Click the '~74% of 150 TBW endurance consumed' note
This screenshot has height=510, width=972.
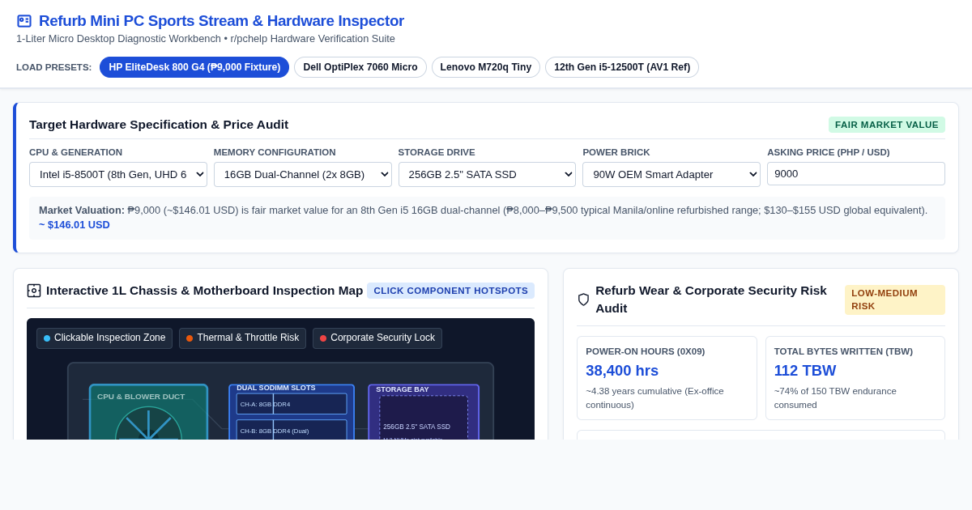tap(835, 398)
